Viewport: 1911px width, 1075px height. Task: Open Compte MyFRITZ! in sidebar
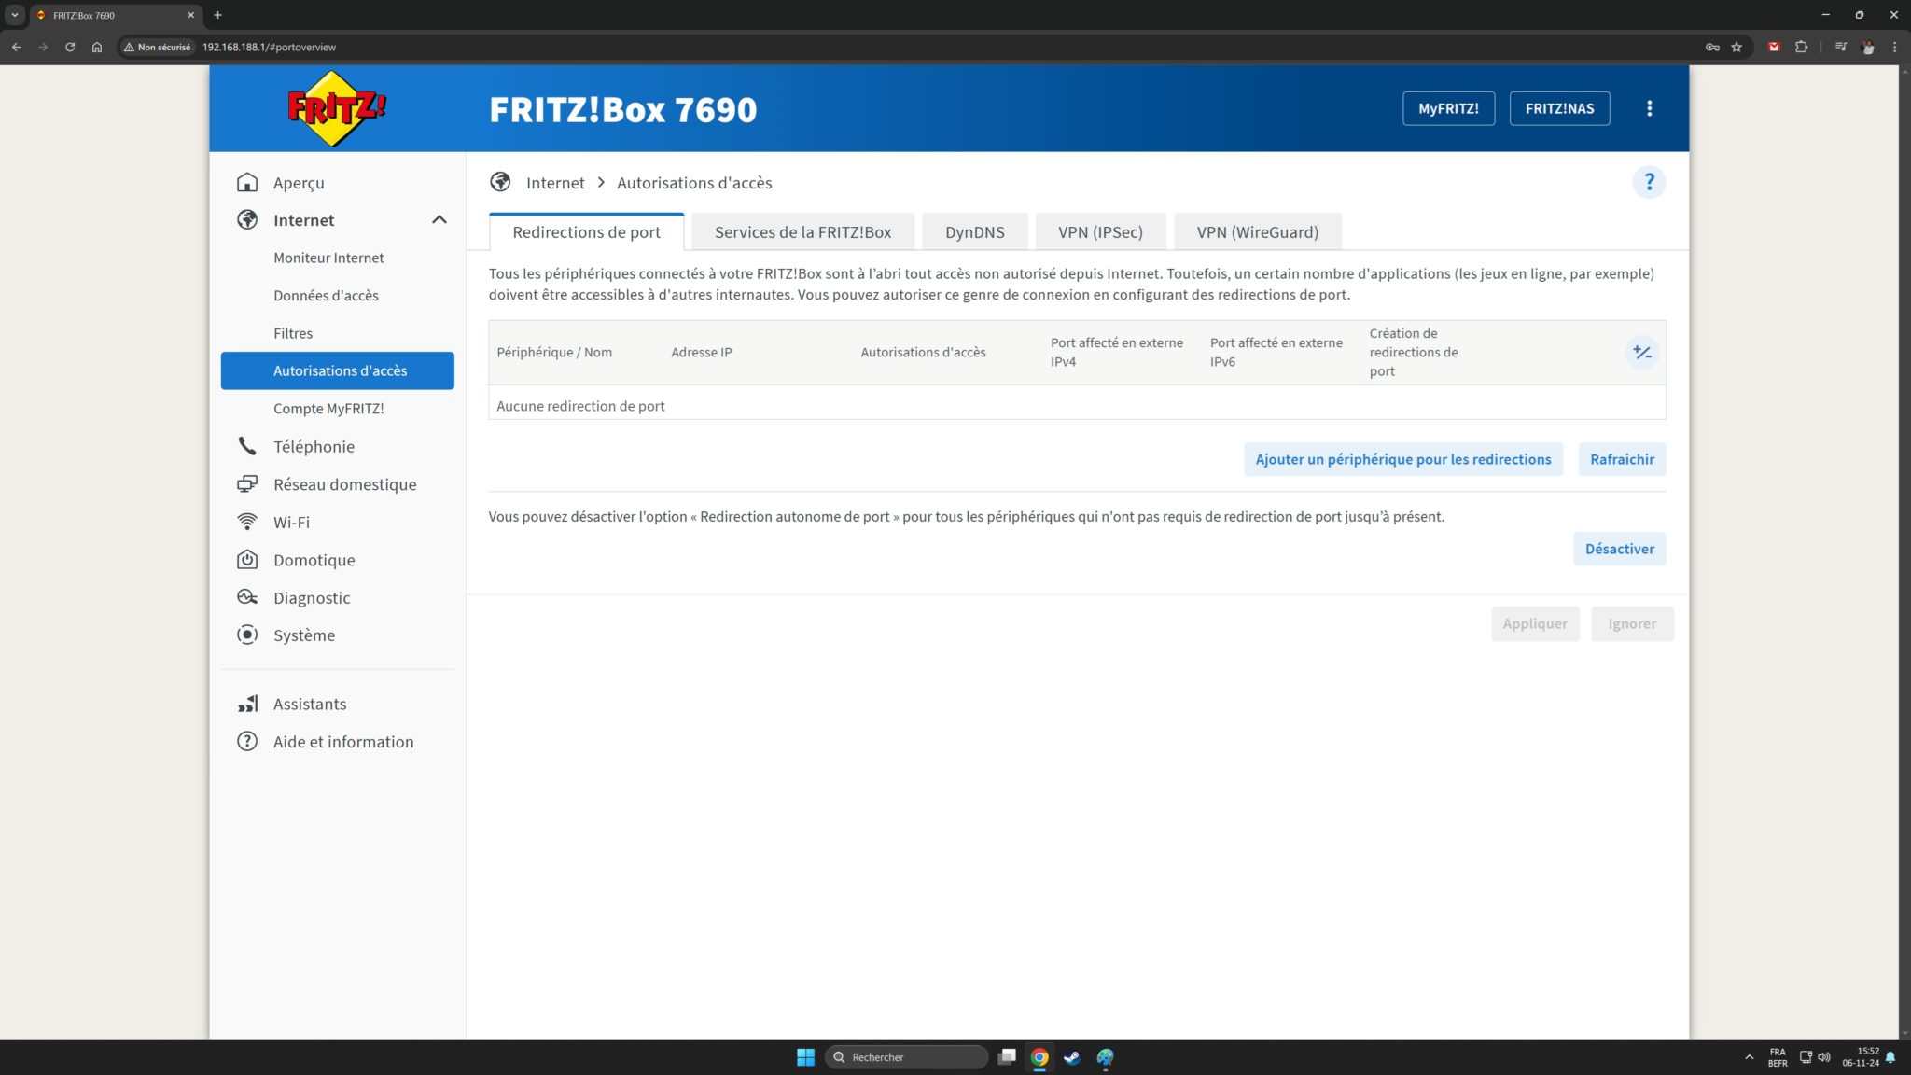pyautogui.click(x=337, y=409)
